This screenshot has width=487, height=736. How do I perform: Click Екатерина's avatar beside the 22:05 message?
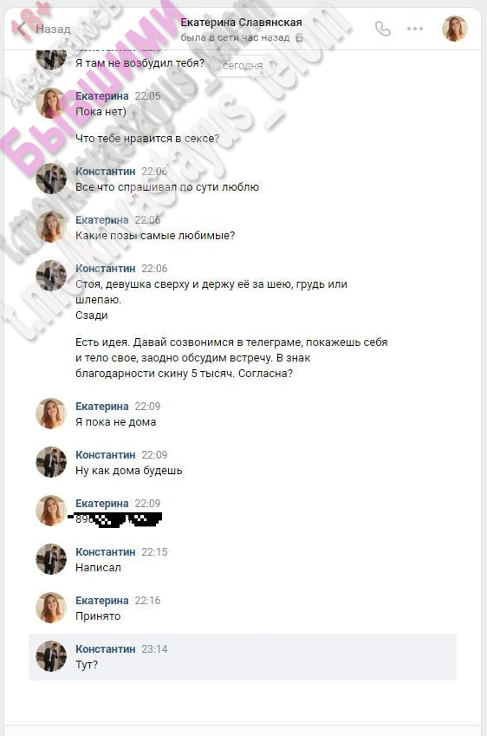click(x=51, y=103)
